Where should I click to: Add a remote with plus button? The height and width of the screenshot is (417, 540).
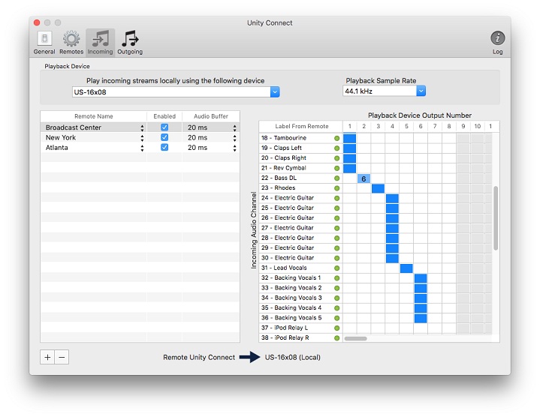coord(47,357)
